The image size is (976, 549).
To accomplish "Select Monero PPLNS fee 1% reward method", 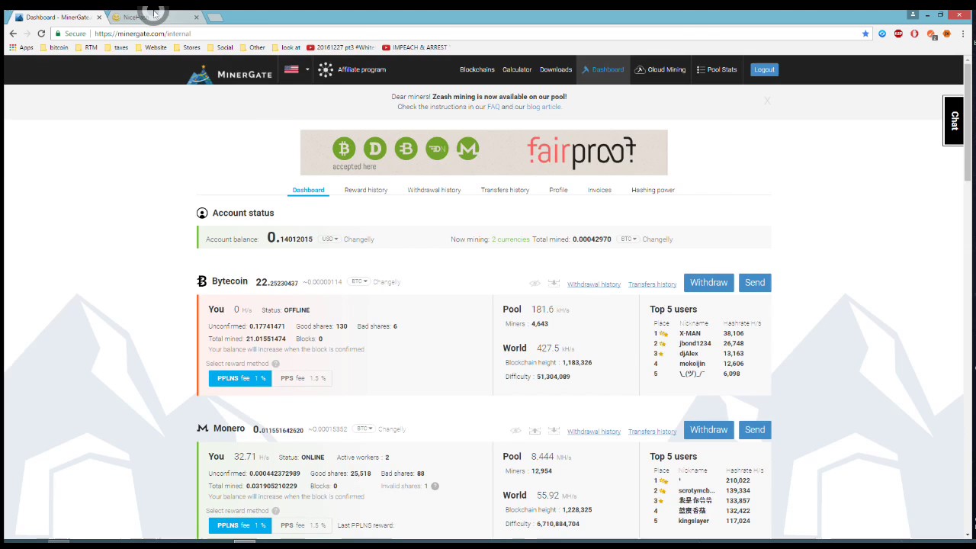I will tap(240, 525).
